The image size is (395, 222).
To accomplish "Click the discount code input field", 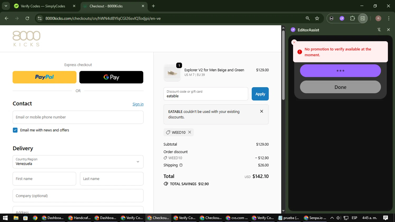I will point(206,94).
